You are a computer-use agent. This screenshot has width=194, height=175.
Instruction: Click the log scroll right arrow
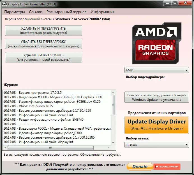pos(108,148)
